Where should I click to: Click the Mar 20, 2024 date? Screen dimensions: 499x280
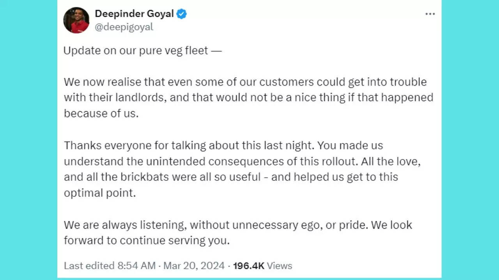(x=194, y=266)
